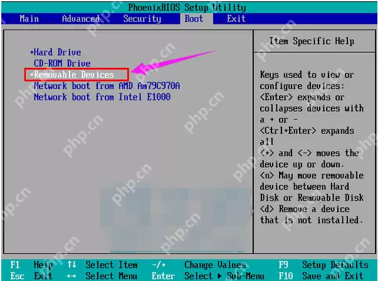This screenshot has height=281, width=378.
Task: Click the up-down arrows icon for Select Item
Action: click(x=71, y=265)
